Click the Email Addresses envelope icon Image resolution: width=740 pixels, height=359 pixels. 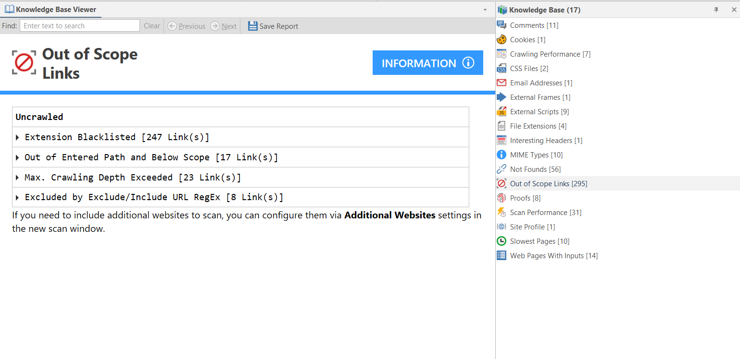click(501, 83)
